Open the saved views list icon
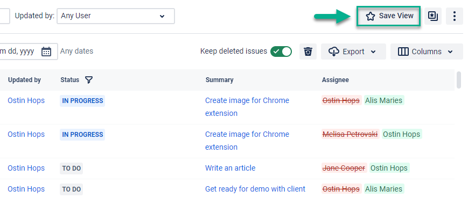This screenshot has width=475, height=198. pos(433,16)
